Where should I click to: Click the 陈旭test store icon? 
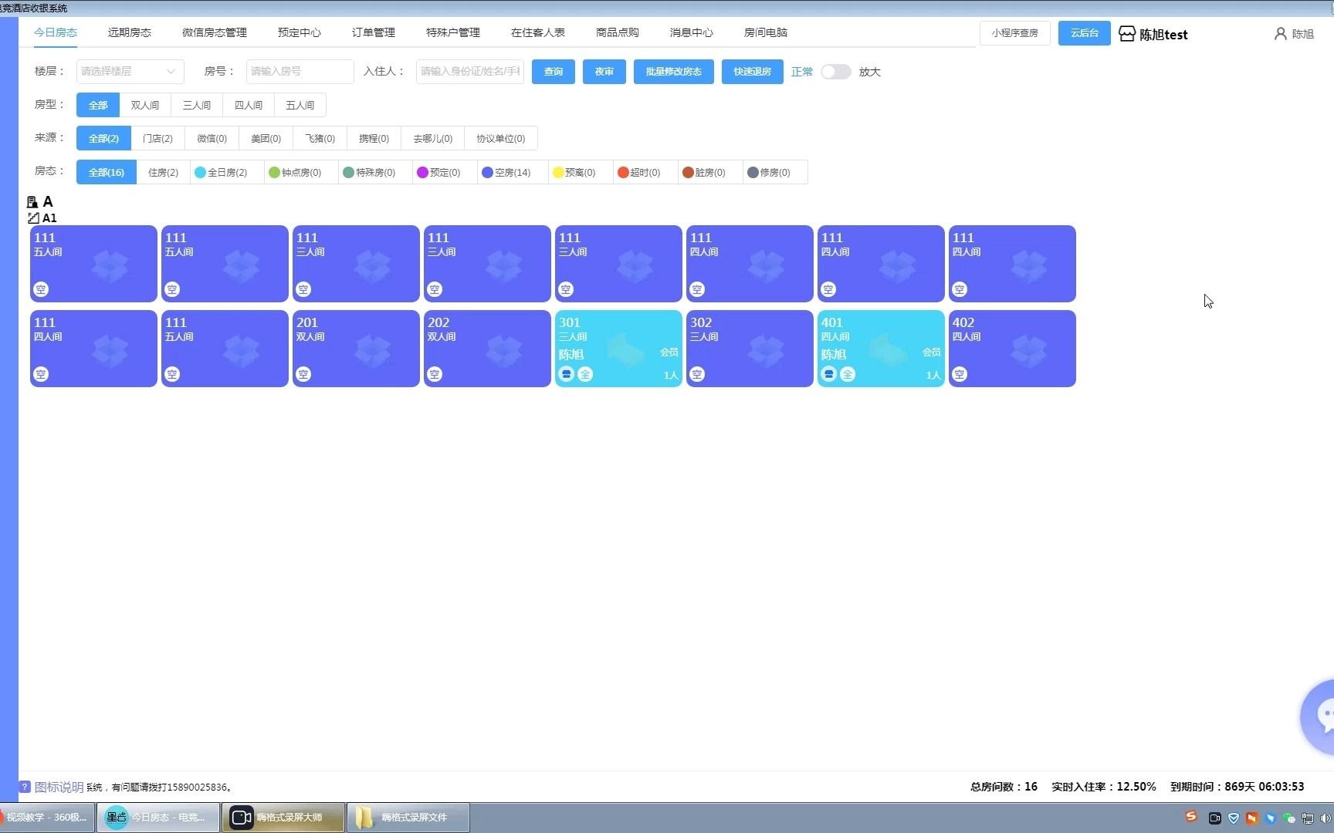1127,34
